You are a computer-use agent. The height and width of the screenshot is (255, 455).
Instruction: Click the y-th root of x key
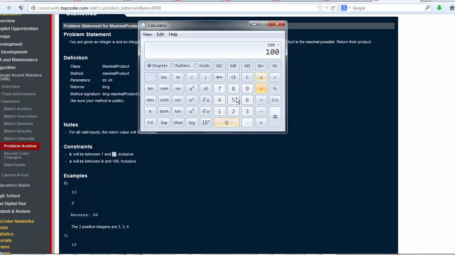205,100
